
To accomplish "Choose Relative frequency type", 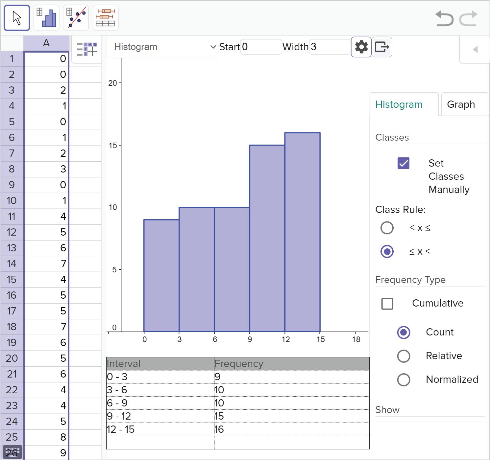I will tap(404, 356).
